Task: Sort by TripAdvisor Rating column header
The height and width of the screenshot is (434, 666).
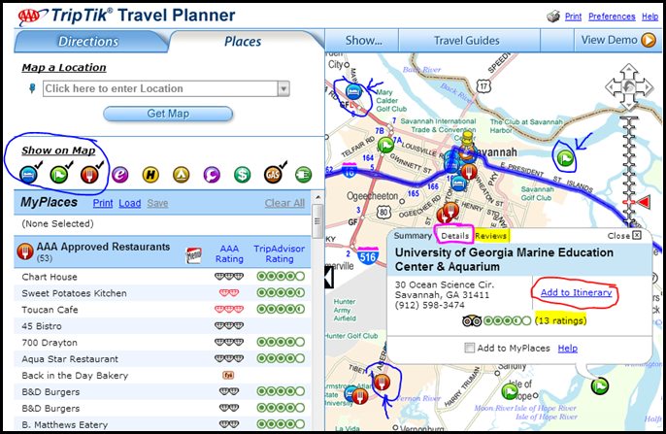Action: [279, 254]
